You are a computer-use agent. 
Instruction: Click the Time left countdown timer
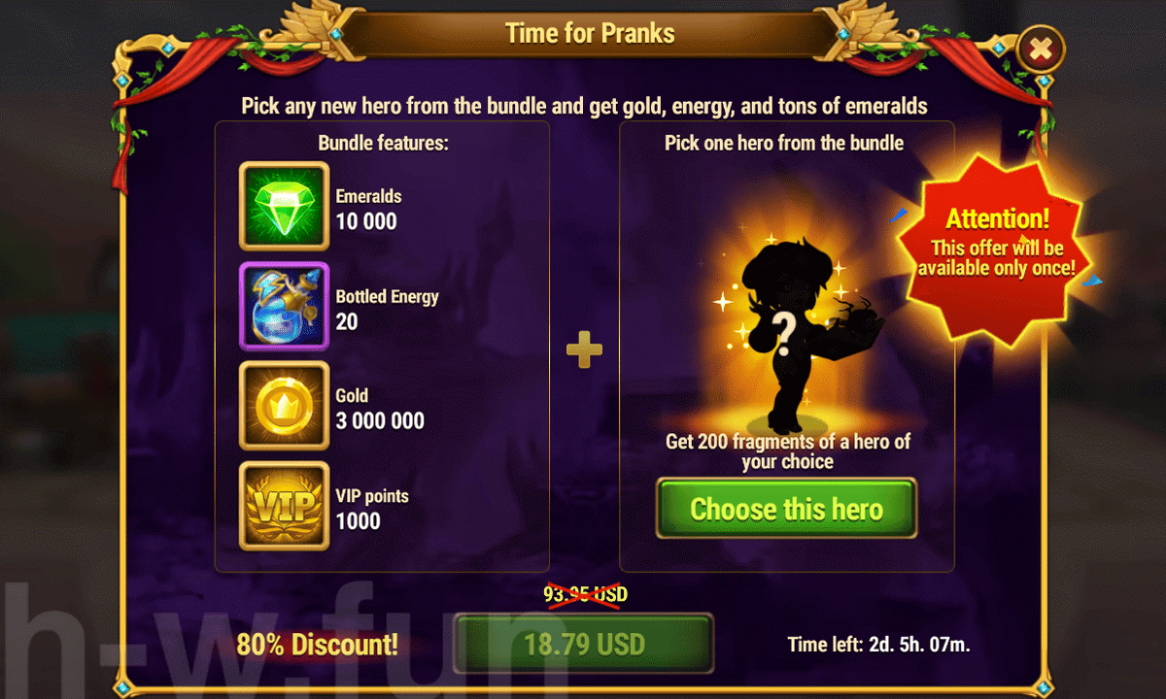click(x=879, y=644)
